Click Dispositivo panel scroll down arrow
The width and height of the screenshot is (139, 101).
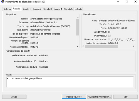tap(78, 46)
